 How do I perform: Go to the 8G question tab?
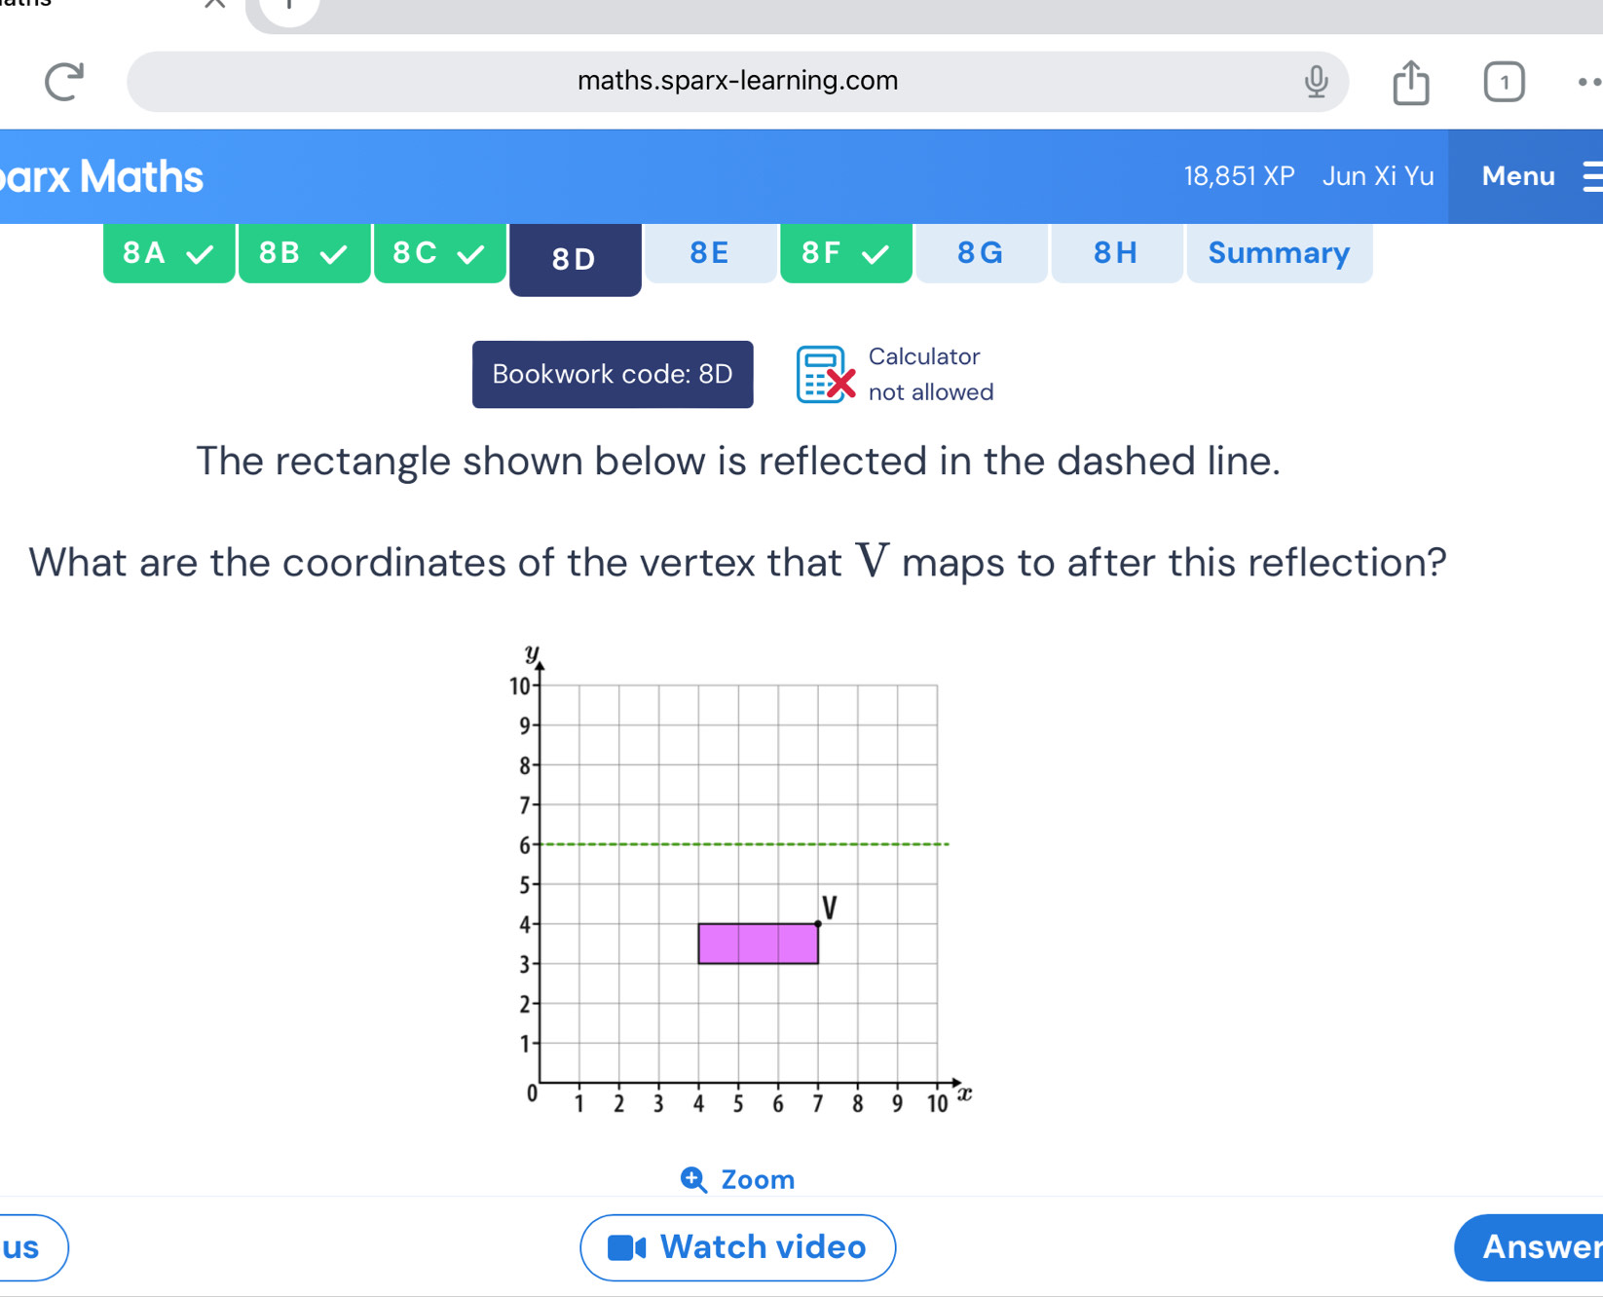coord(981,253)
